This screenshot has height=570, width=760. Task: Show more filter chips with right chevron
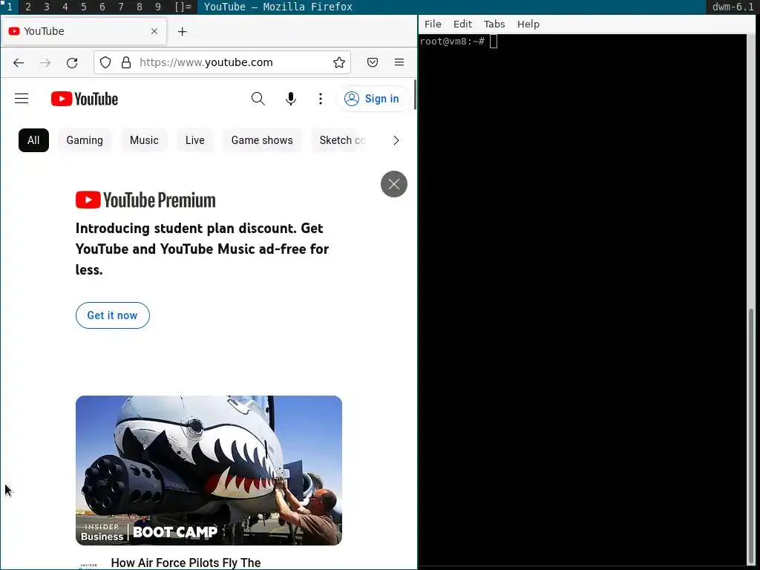point(396,140)
